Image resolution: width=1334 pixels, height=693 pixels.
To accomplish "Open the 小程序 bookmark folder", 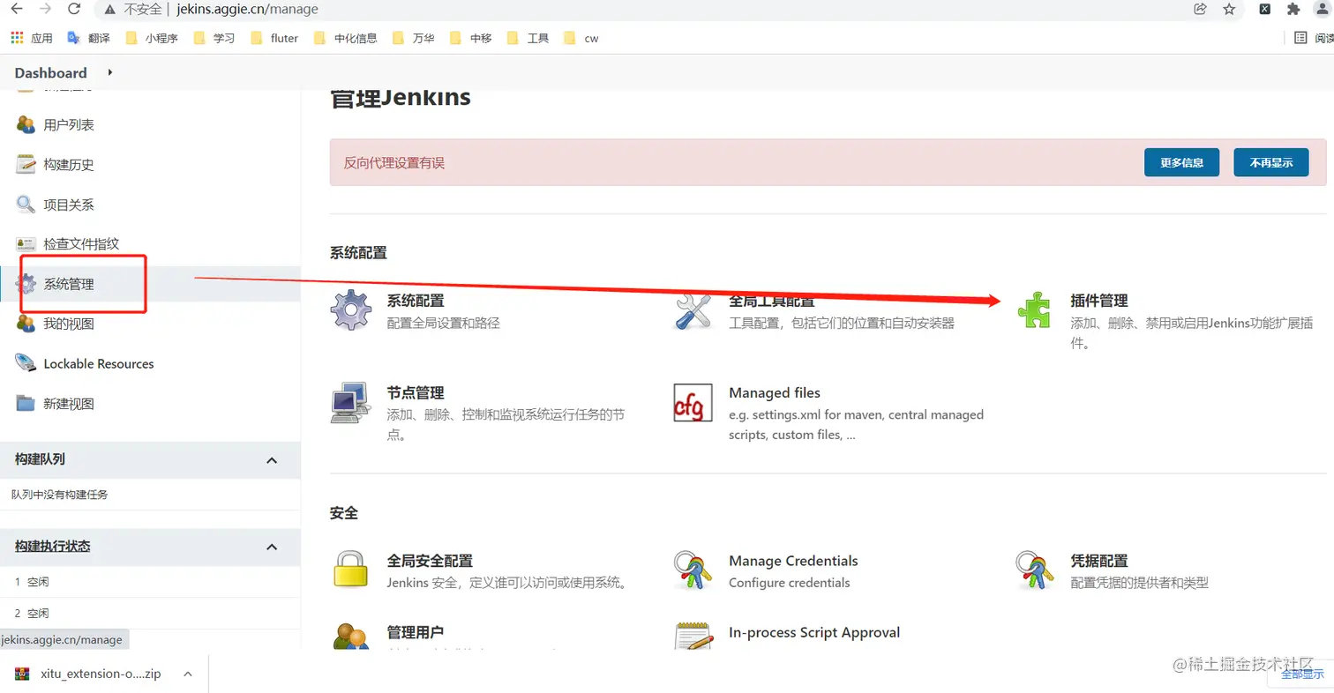I will pos(152,38).
